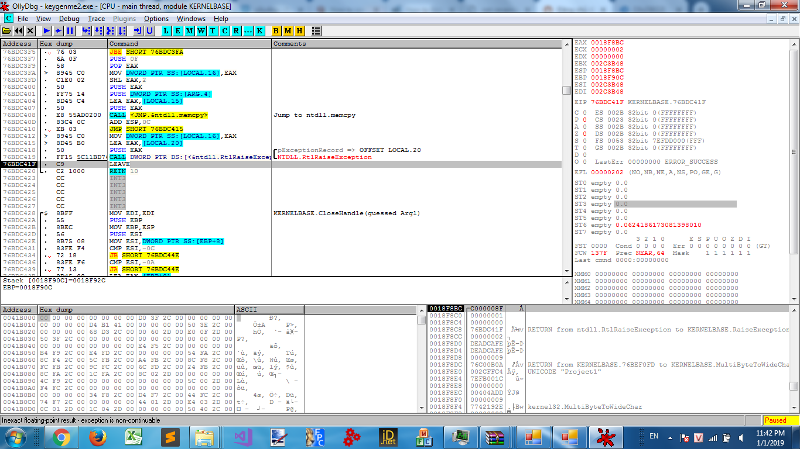Viewport: 800px width, 449px height.
Task: Click the Windows Start button
Action: click(16, 437)
